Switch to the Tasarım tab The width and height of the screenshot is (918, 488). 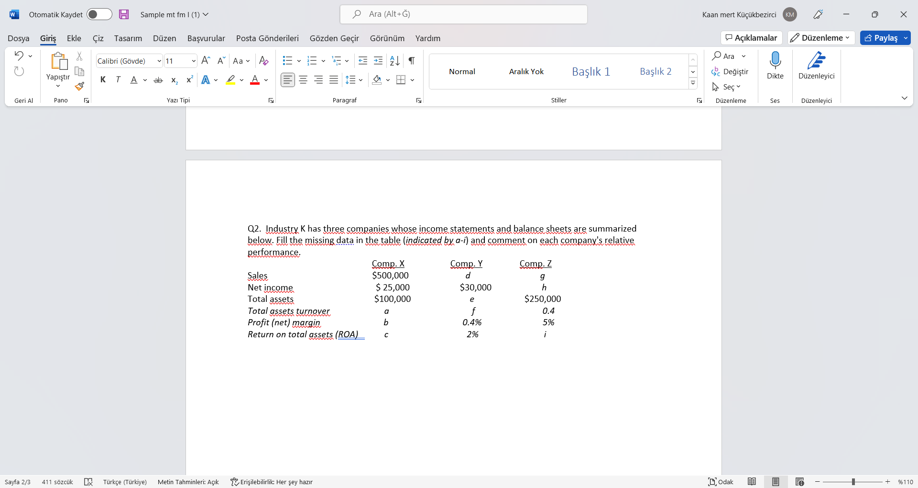(x=128, y=38)
